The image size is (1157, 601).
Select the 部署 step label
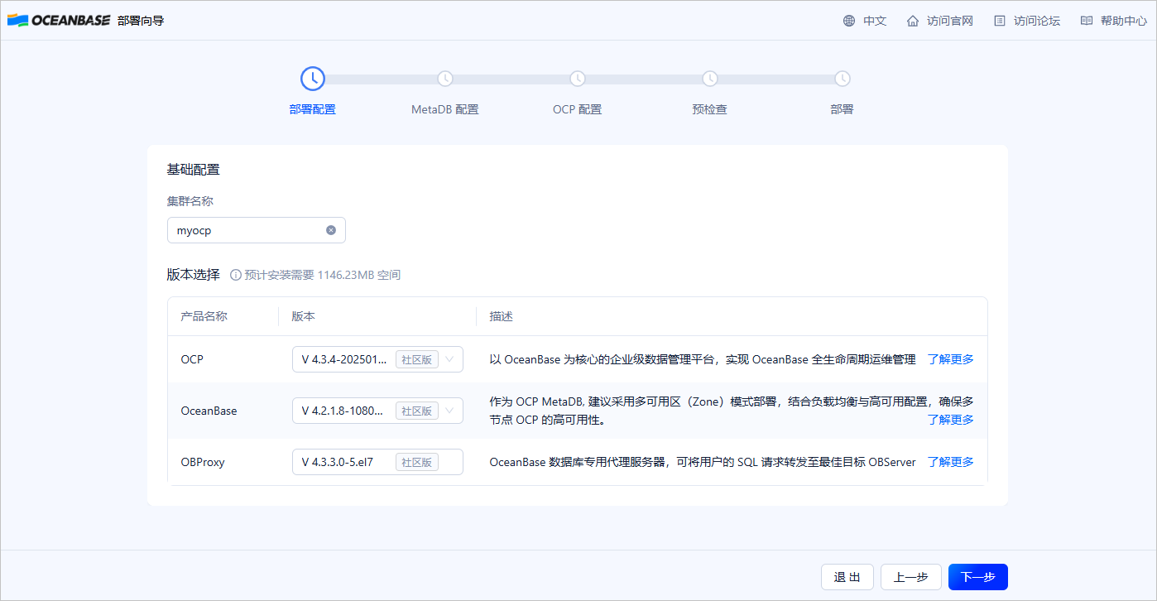click(x=843, y=109)
